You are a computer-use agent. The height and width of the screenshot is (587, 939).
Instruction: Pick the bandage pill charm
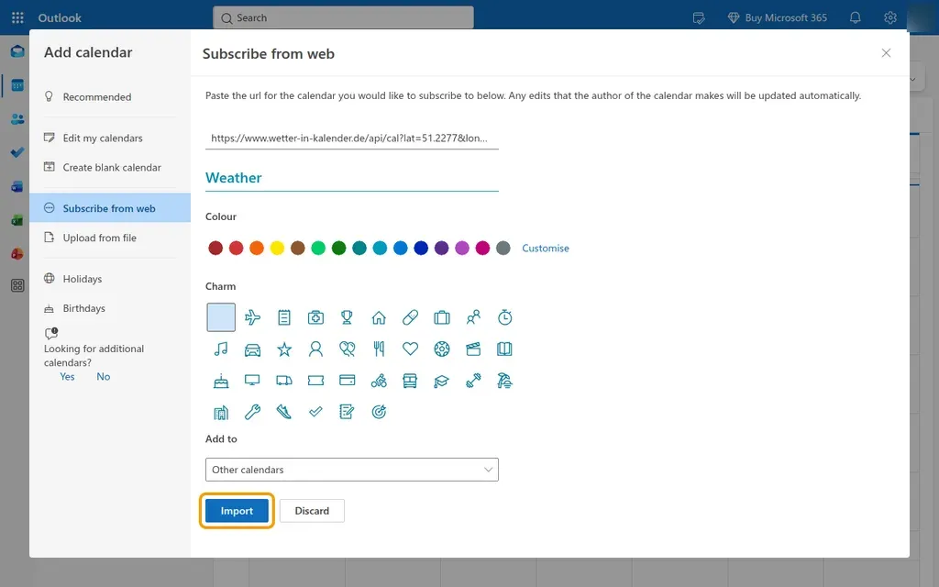(x=410, y=317)
